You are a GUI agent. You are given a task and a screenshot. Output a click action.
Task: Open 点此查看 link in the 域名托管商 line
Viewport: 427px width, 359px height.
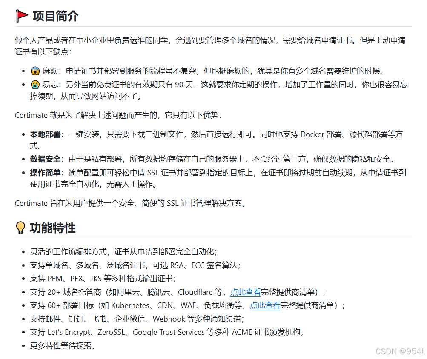click(245, 292)
